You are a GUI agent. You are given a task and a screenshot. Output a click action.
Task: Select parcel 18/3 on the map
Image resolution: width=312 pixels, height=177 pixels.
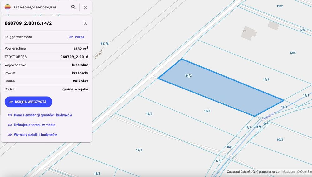97,174
